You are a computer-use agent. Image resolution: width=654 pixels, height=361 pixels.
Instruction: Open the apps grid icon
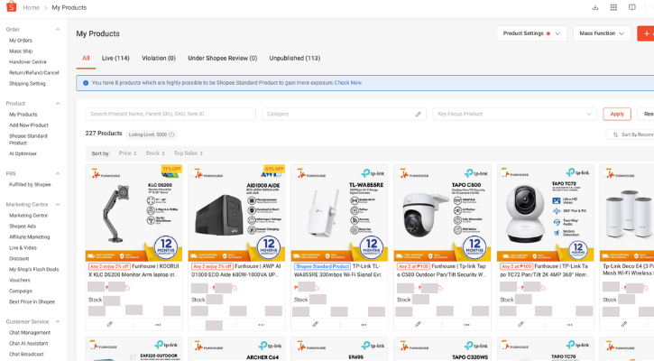click(613, 7)
